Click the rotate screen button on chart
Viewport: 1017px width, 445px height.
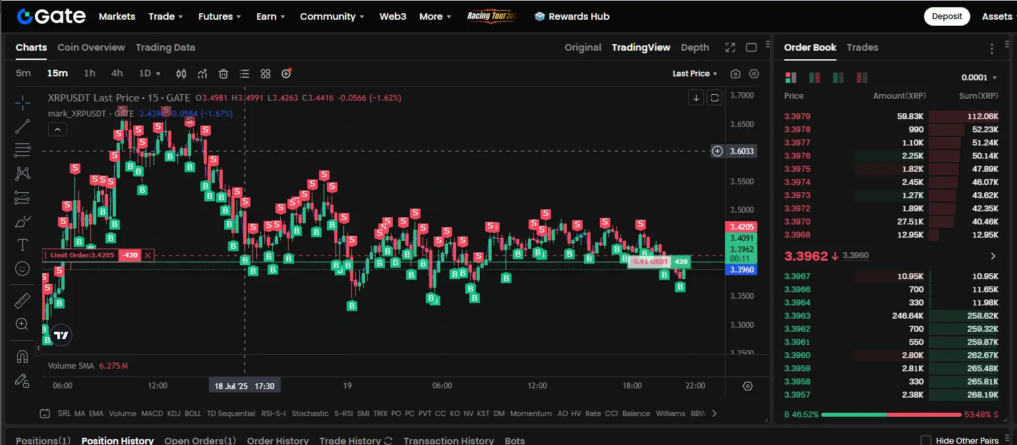[x=715, y=98]
